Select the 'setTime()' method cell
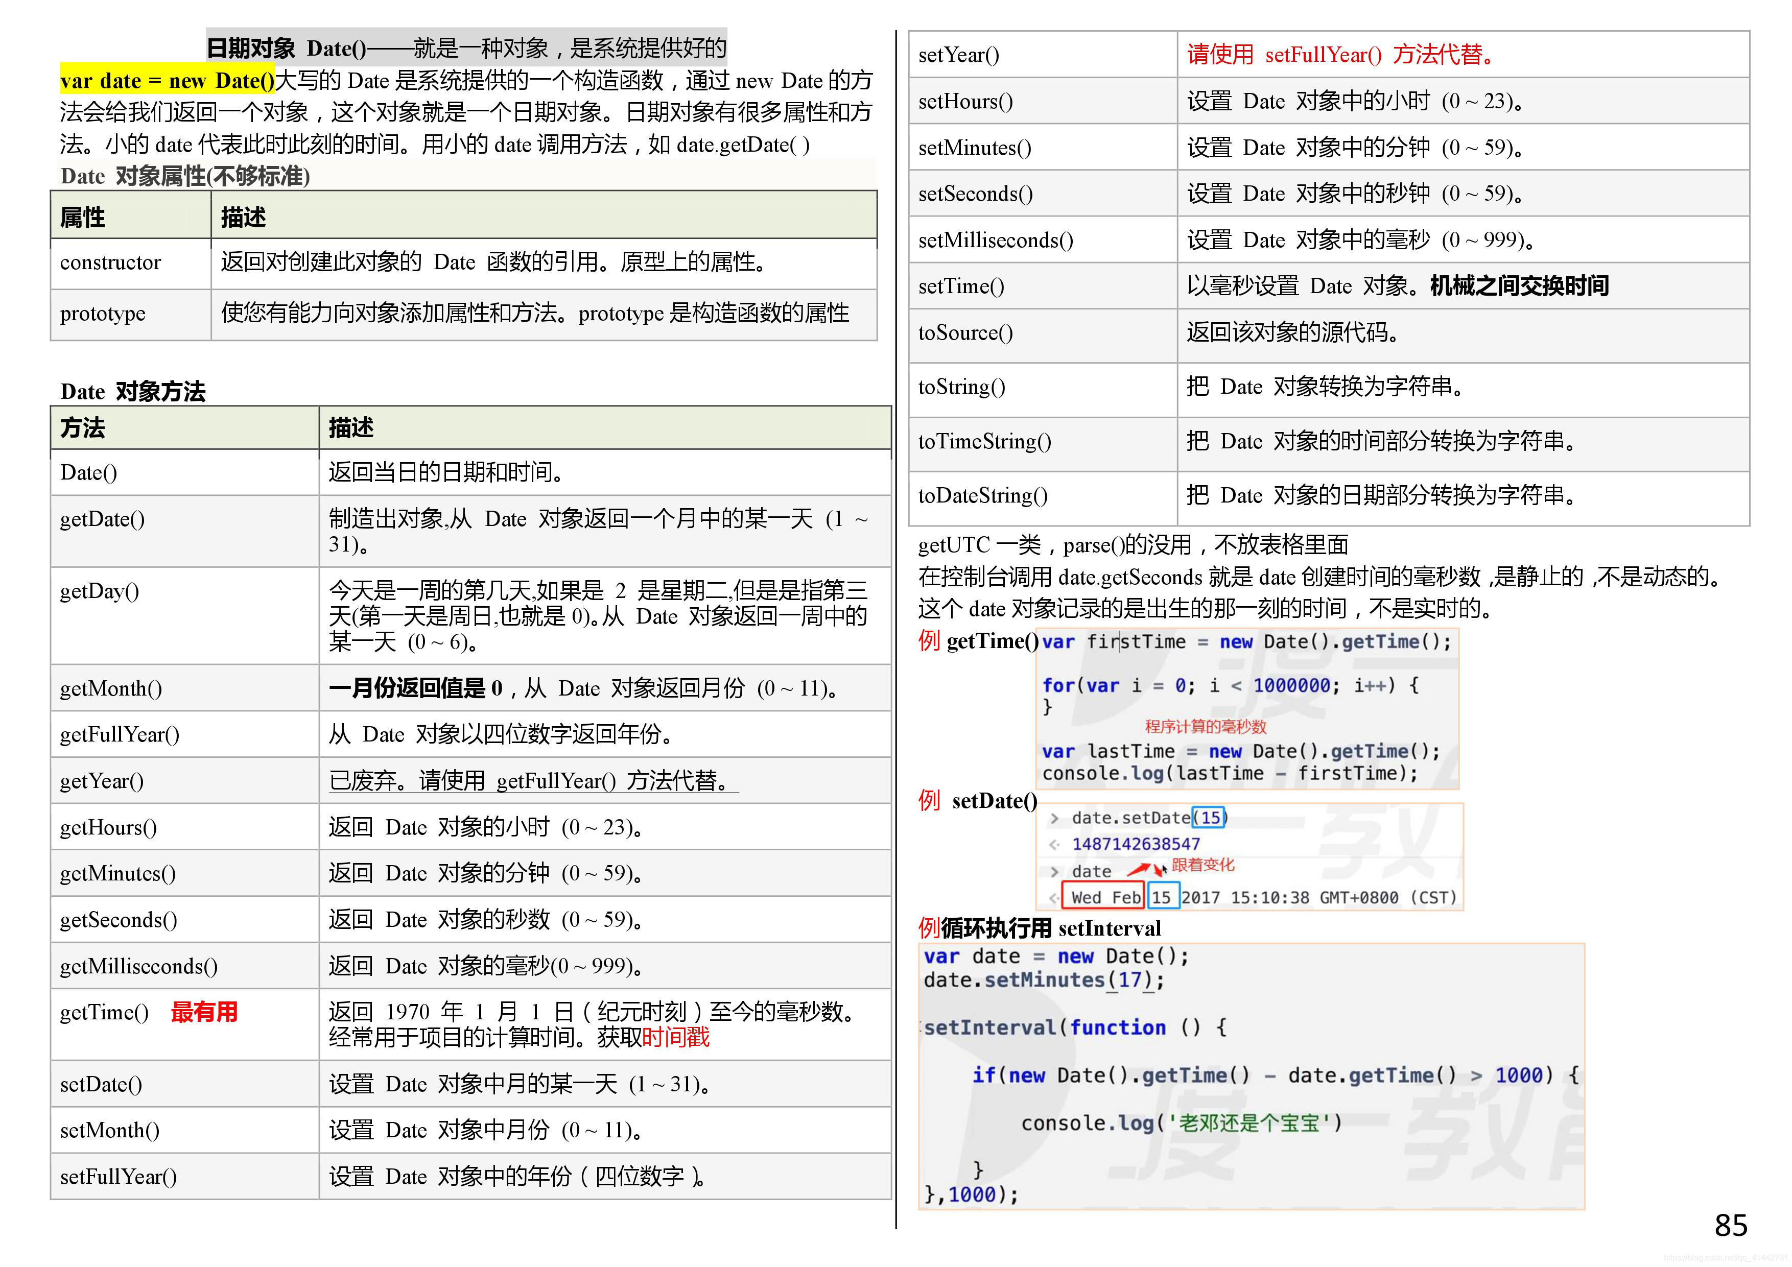The width and height of the screenshot is (1792, 1267). (1044, 285)
